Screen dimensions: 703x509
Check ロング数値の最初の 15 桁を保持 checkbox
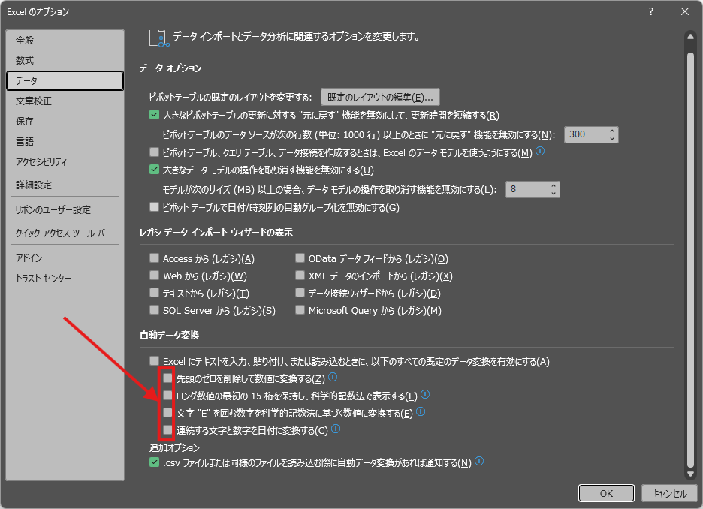pos(167,395)
